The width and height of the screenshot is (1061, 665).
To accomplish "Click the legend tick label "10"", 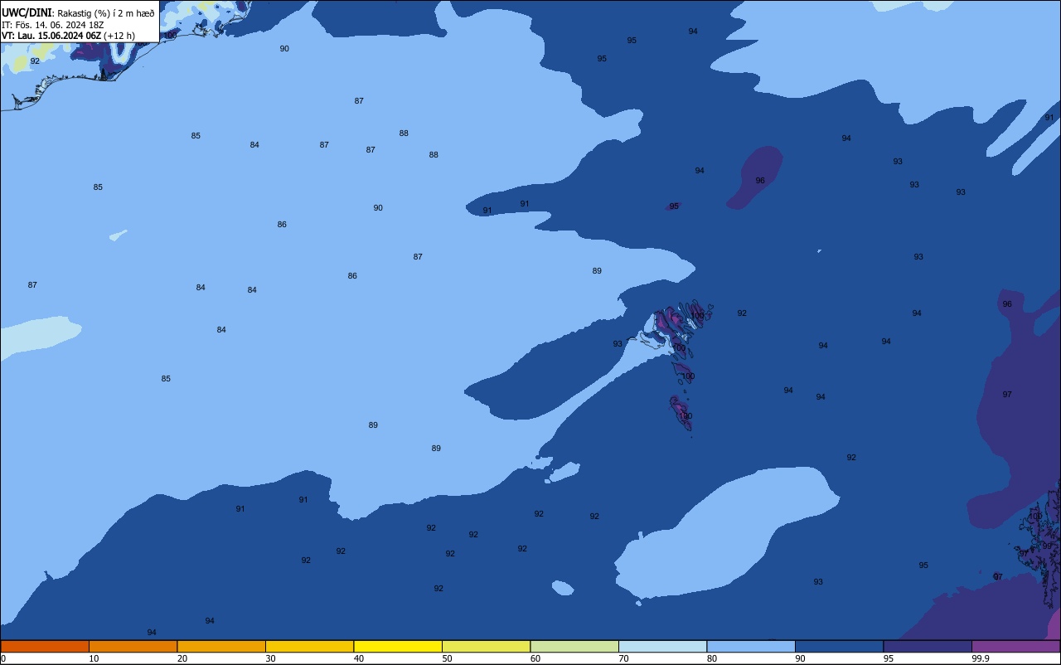I will (x=94, y=658).
